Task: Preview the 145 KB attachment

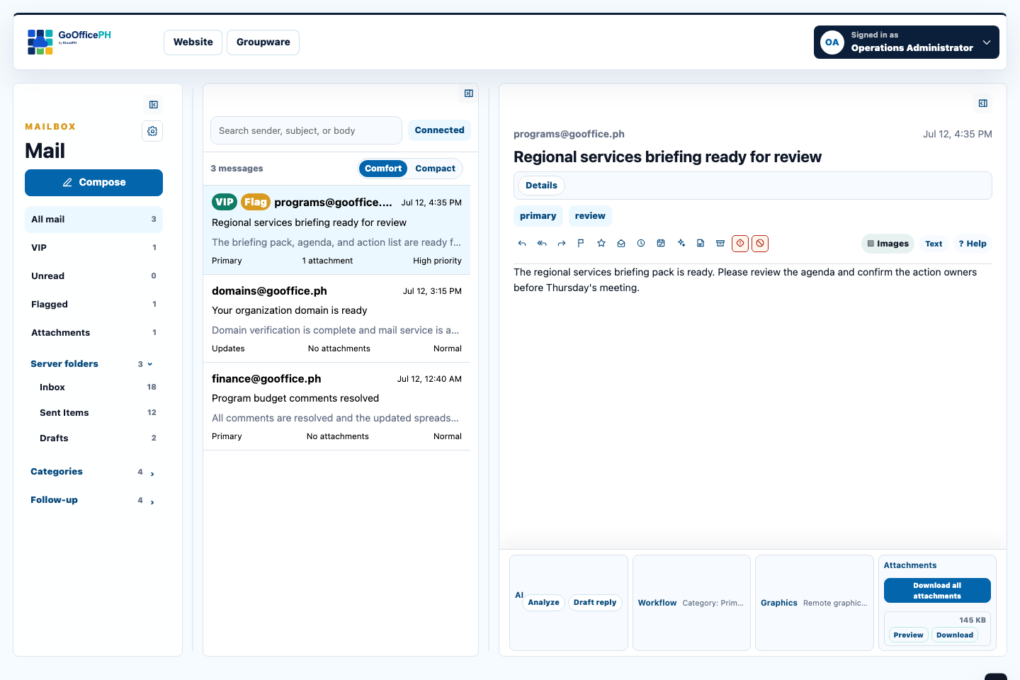Action: click(908, 635)
